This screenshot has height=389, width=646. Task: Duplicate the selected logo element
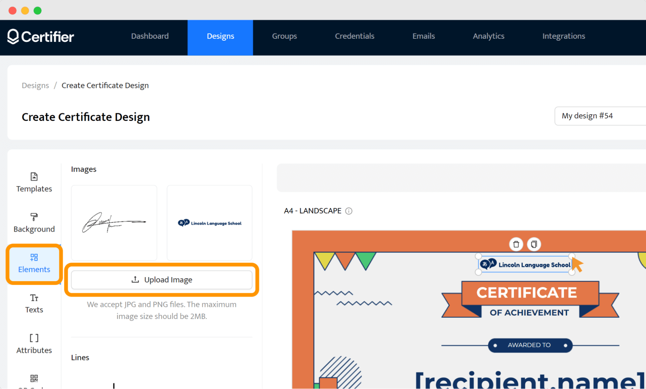pyautogui.click(x=534, y=244)
